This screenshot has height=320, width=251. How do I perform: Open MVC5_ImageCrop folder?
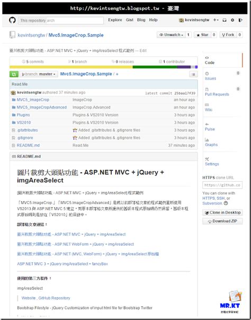point(33,100)
